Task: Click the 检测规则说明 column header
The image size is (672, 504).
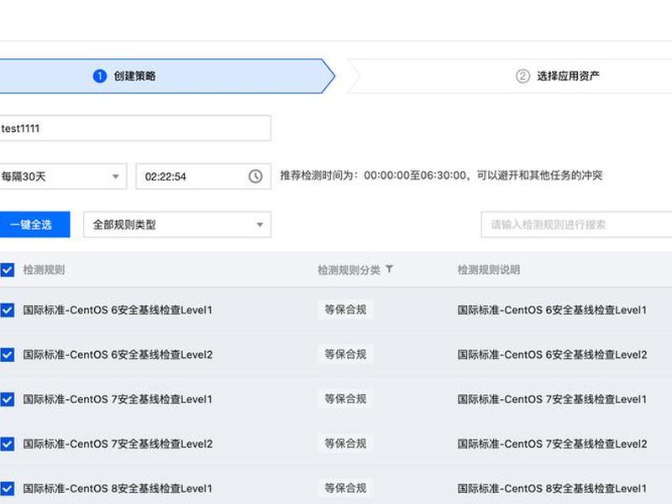Action: (x=489, y=270)
